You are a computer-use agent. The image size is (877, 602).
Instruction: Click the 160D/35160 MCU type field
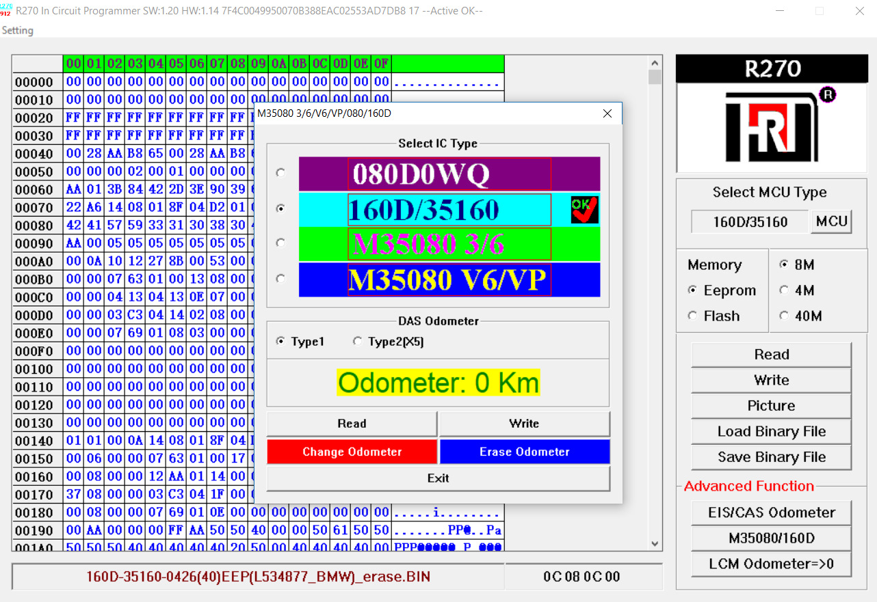coord(750,221)
